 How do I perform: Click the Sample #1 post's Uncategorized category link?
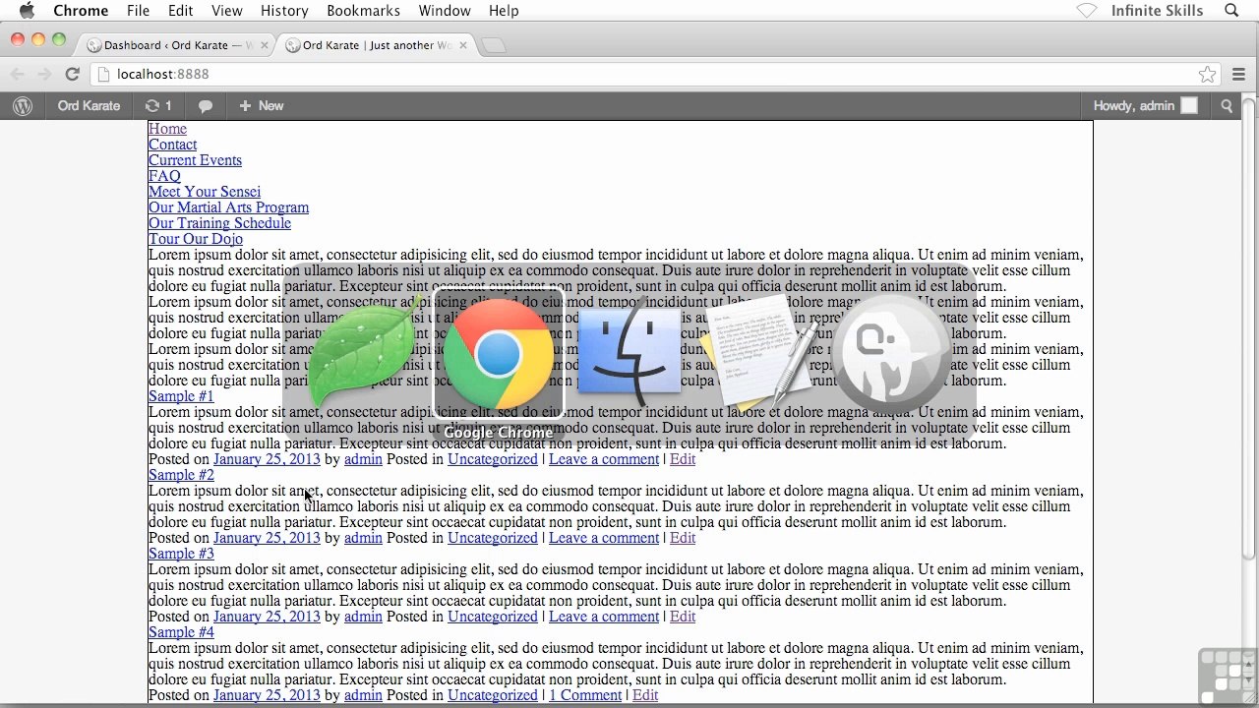tap(493, 459)
